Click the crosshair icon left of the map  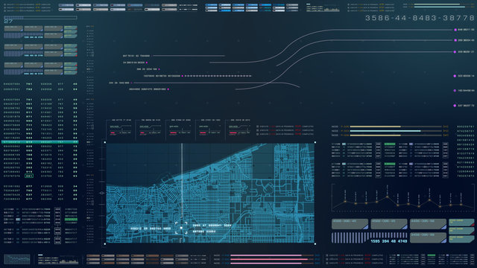[x=101, y=193]
